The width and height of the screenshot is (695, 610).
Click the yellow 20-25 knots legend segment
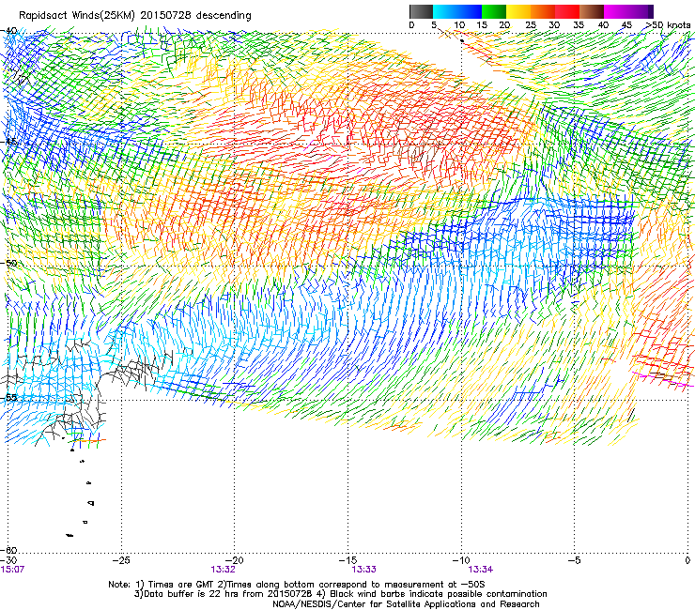point(518,11)
